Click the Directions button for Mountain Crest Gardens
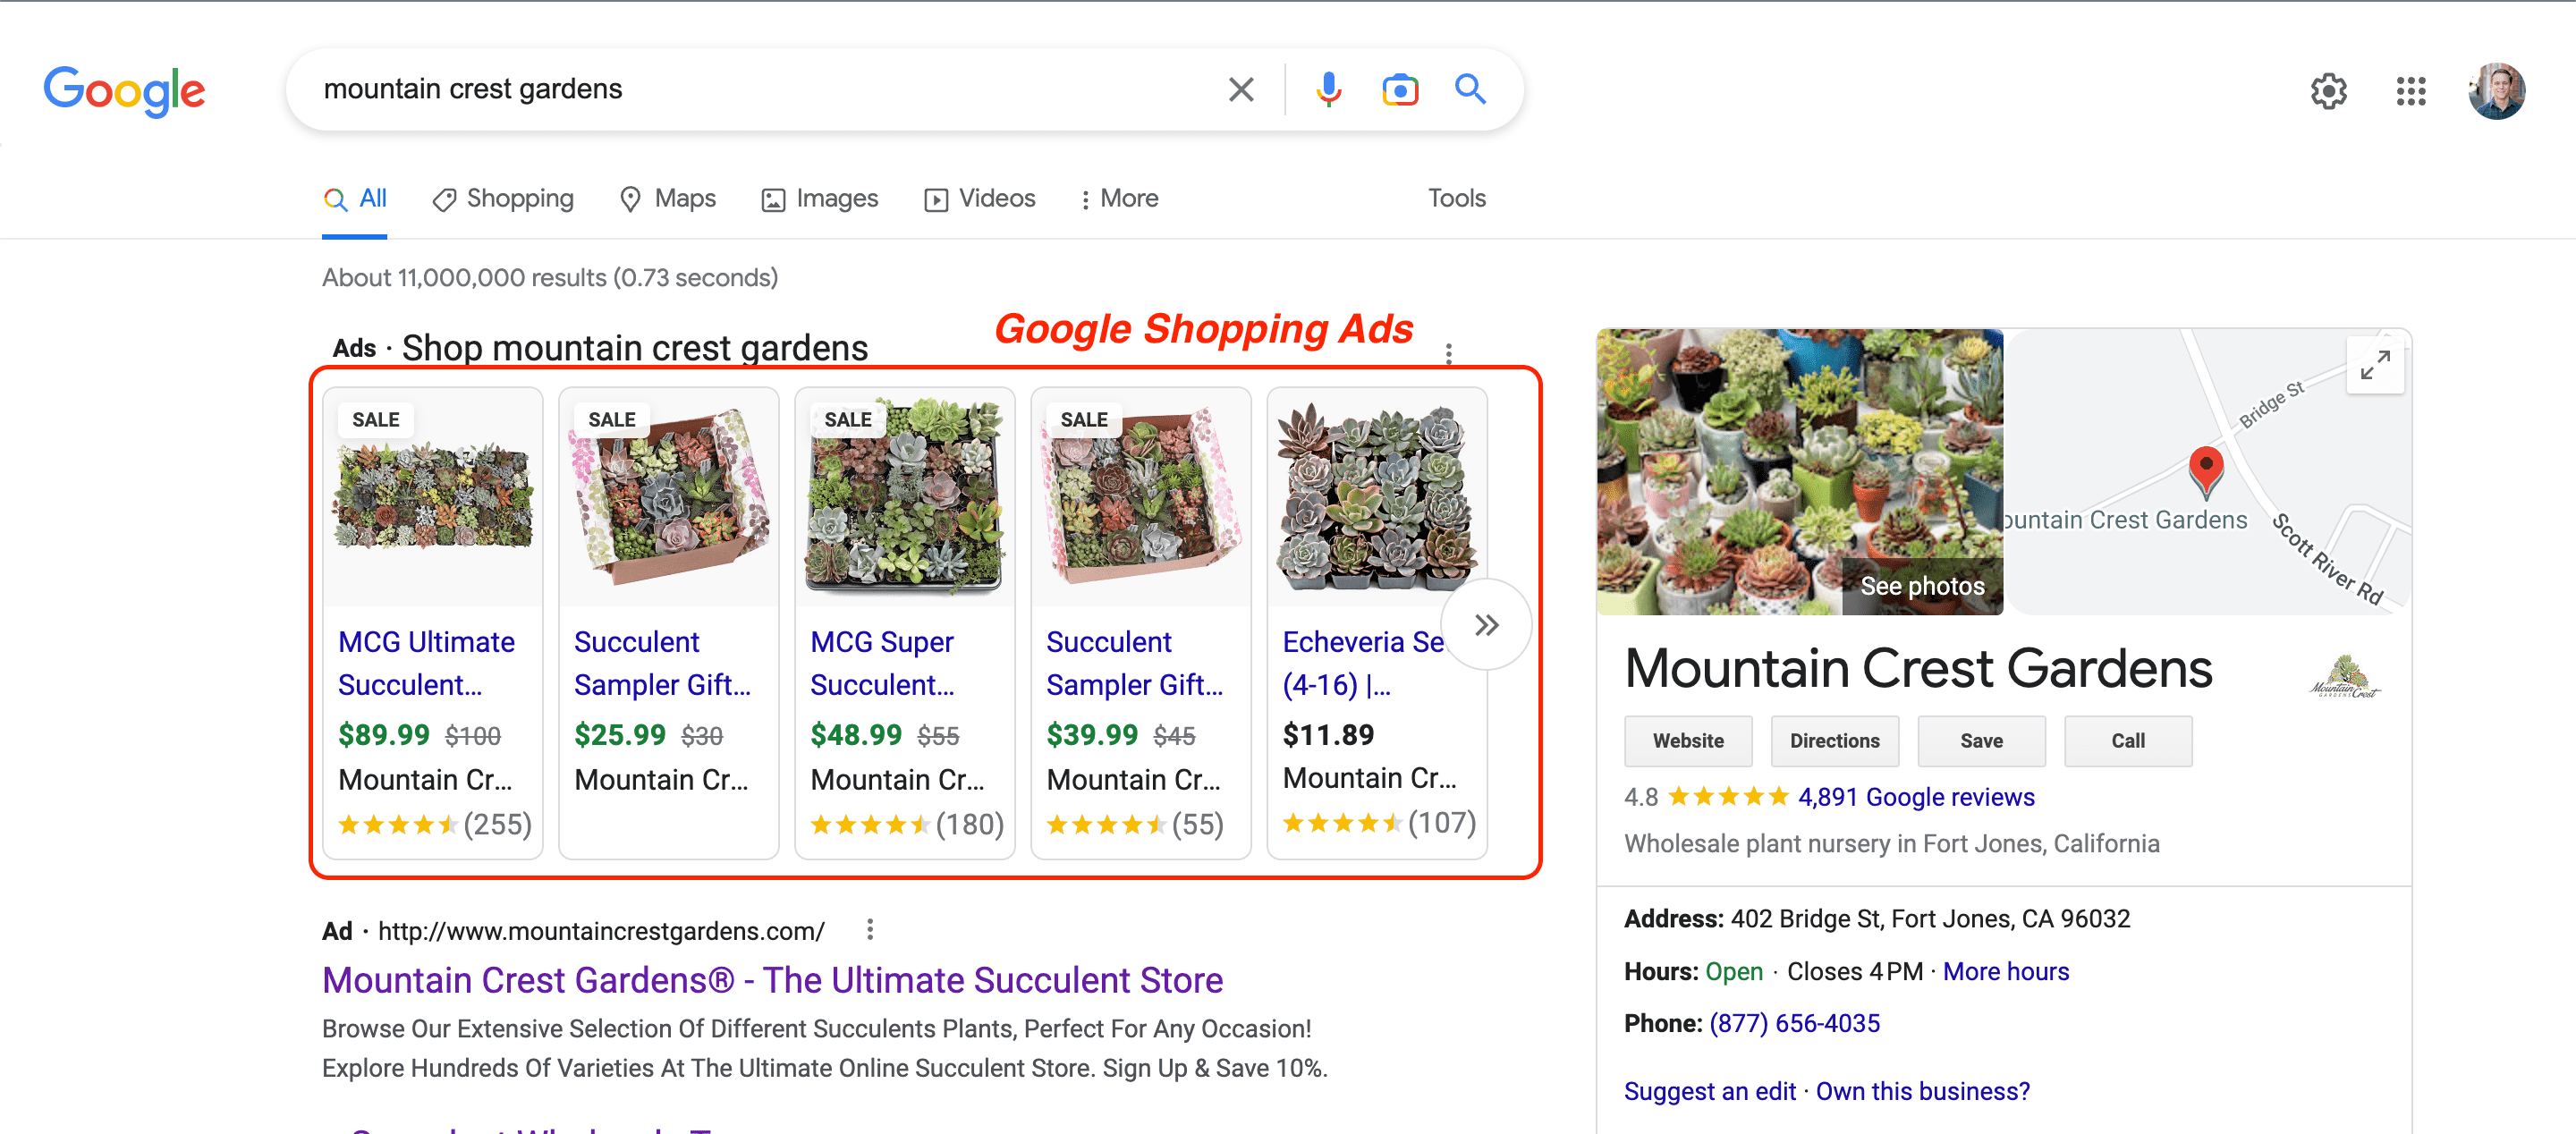 click(1834, 740)
